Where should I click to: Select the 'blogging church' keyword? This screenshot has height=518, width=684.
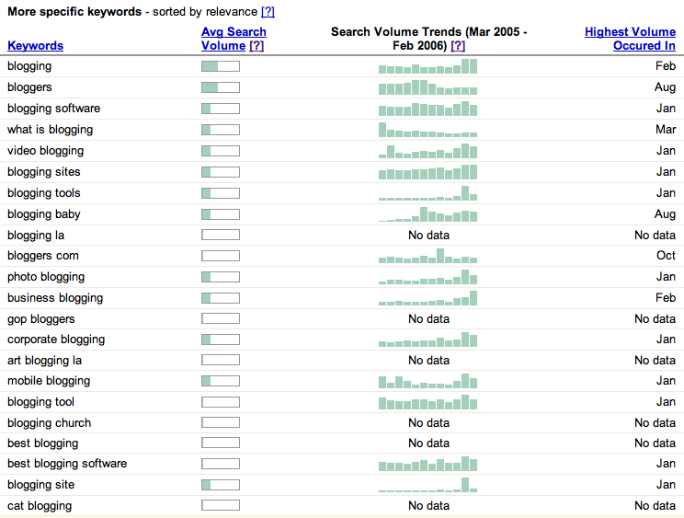[x=50, y=423]
